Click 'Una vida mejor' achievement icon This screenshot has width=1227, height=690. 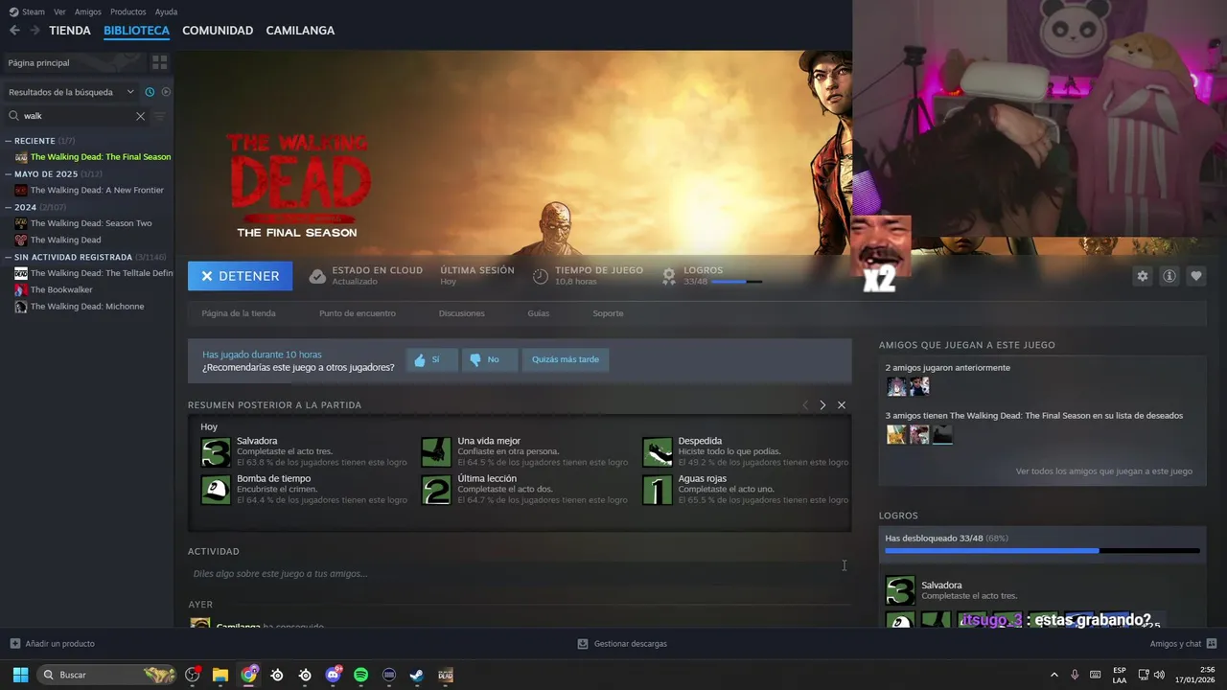436,452
